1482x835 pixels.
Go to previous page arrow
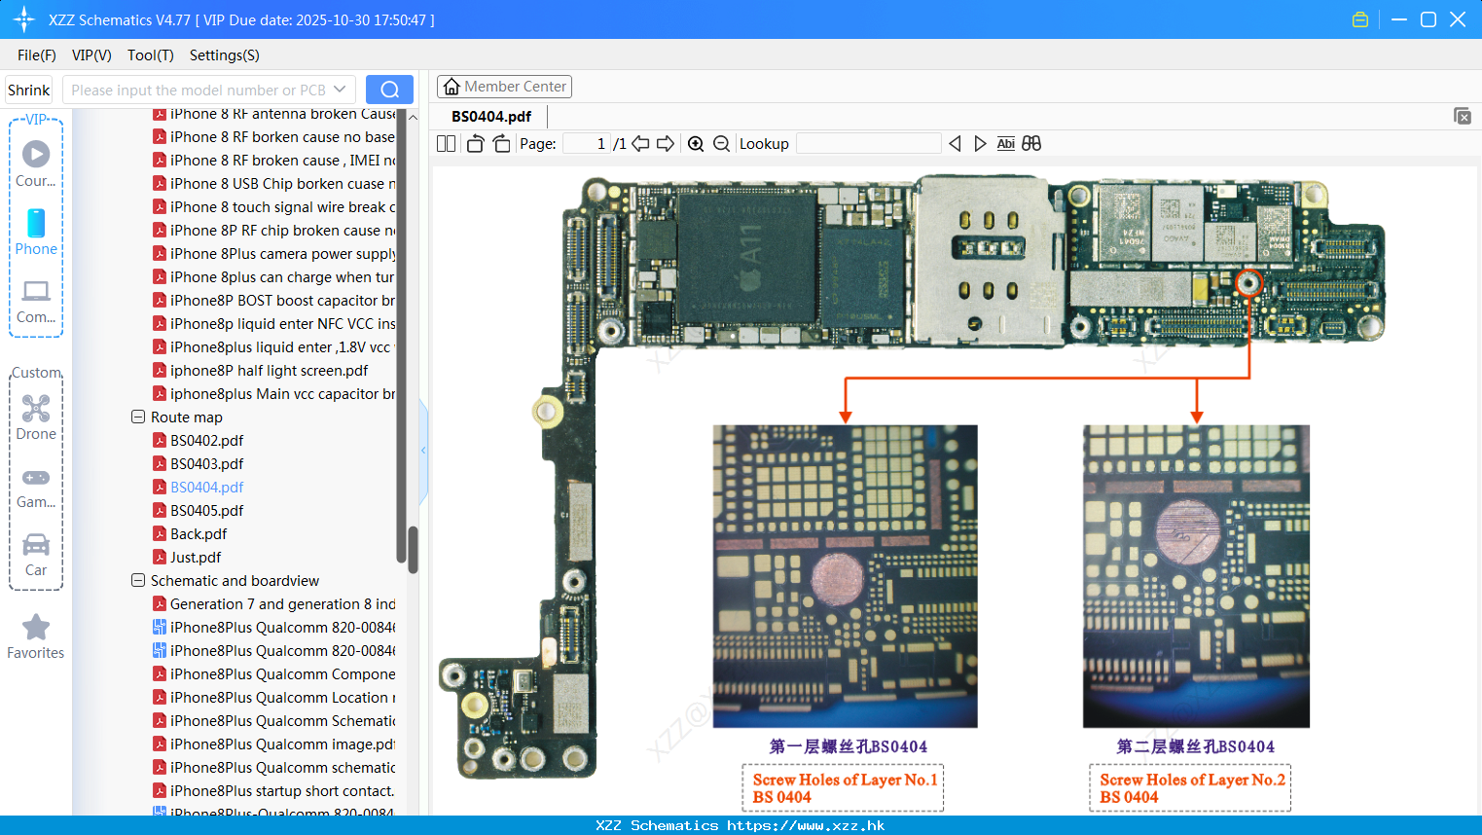click(x=640, y=143)
